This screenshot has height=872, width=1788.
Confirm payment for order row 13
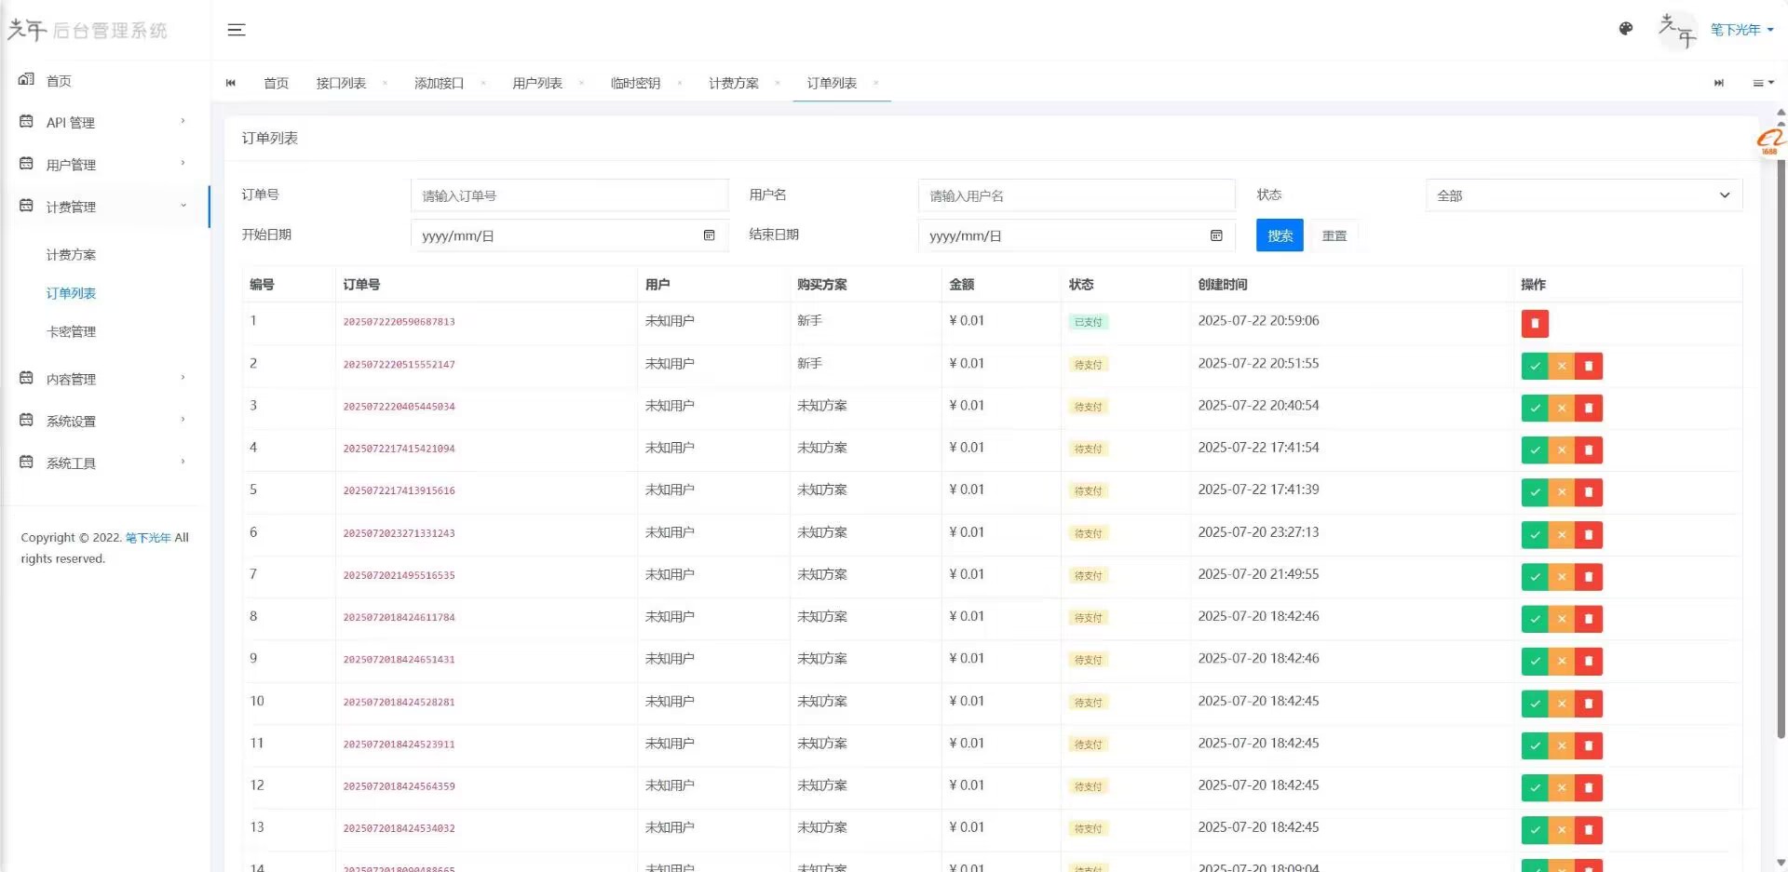coord(1535,830)
